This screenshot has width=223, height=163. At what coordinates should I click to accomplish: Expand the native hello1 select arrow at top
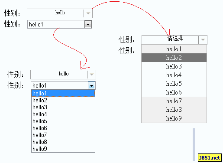click(88, 24)
